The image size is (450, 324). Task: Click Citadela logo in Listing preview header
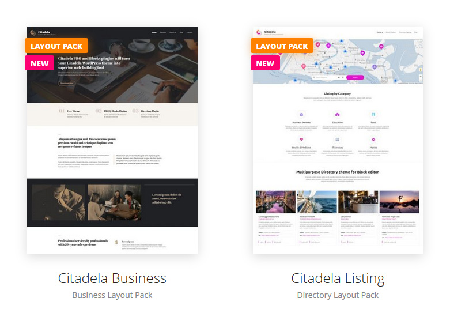270,32
